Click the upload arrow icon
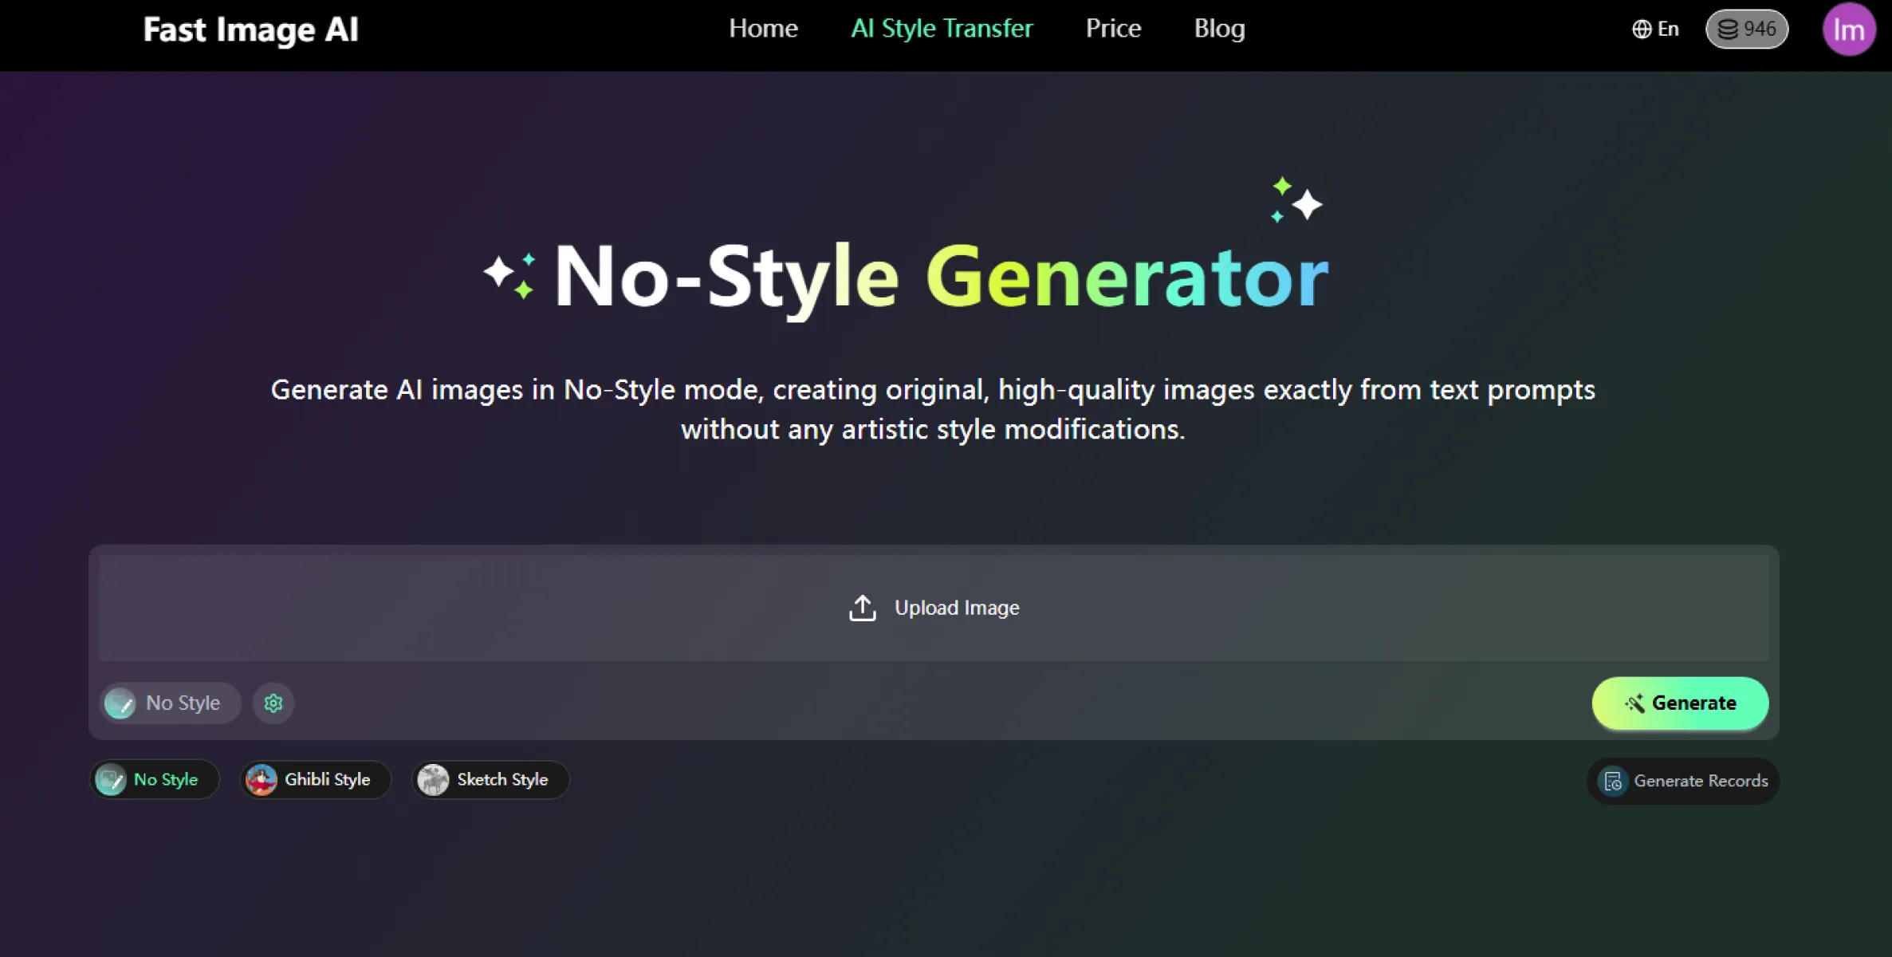 coord(862,608)
